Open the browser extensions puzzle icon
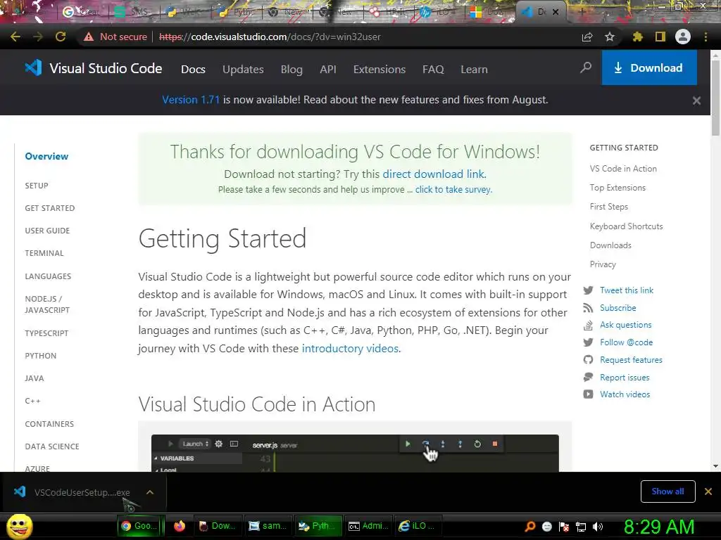Viewport: 721px width, 540px height. pos(638,37)
